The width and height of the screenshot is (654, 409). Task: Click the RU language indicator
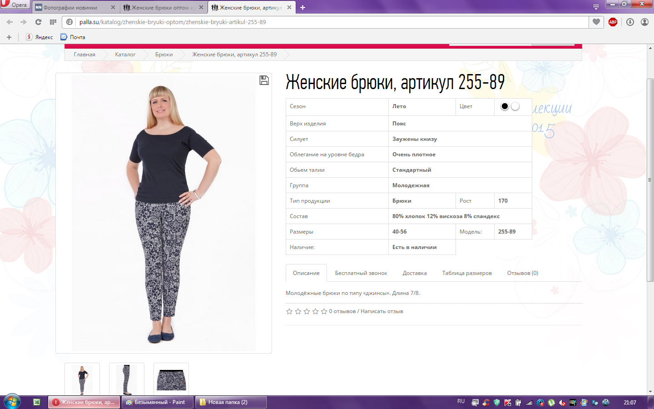[x=461, y=402]
